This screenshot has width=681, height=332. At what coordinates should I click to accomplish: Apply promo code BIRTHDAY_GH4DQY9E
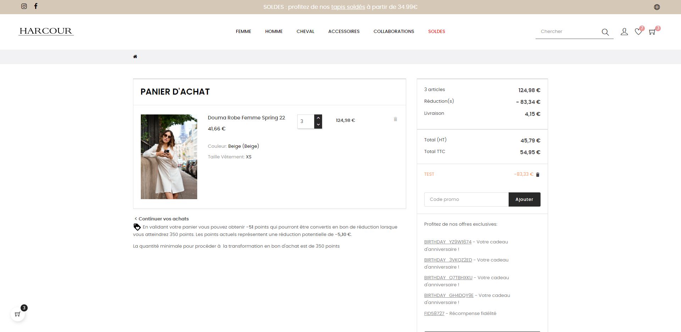(449, 296)
